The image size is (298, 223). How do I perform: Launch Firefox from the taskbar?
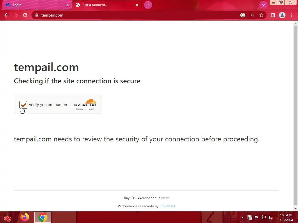[25, 217]
